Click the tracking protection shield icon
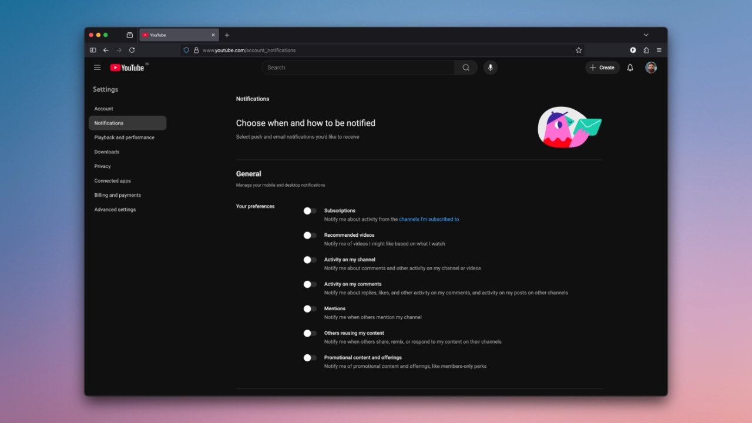 [x=186, y=50]
